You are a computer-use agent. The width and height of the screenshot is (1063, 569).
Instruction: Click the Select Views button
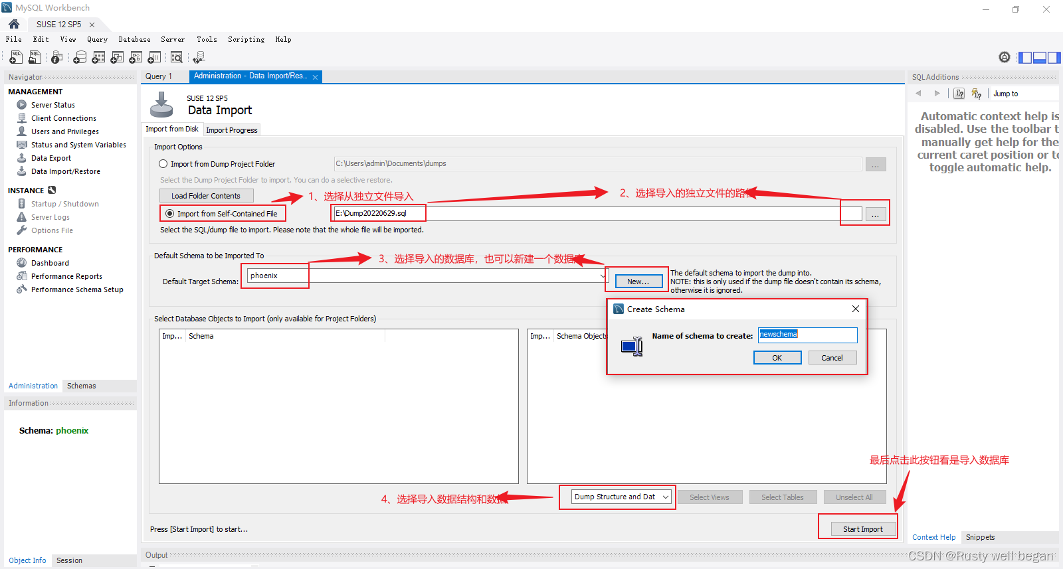pyautogui.click(x=710, y=497)
